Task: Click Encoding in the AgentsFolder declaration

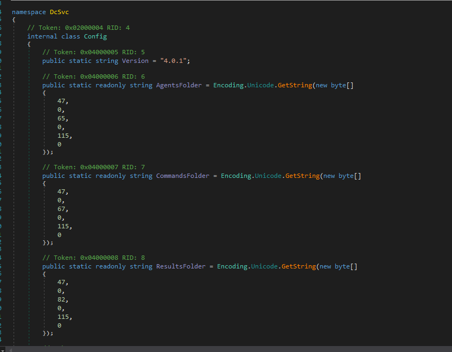Action: [228, 85]
